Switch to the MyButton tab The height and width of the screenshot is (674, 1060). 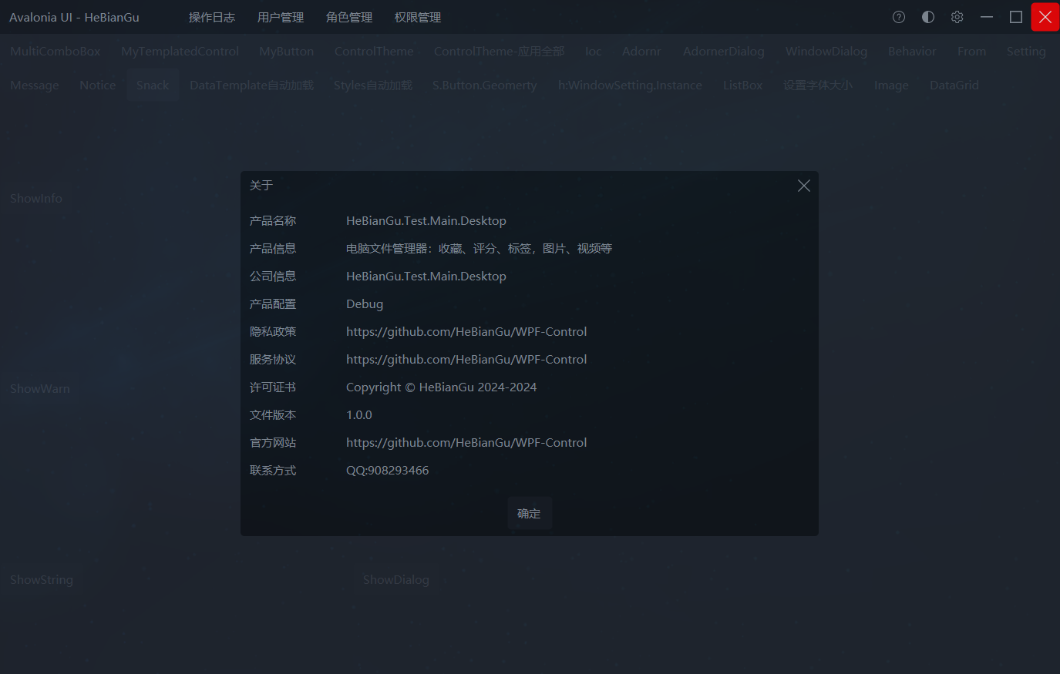[287, 52]
